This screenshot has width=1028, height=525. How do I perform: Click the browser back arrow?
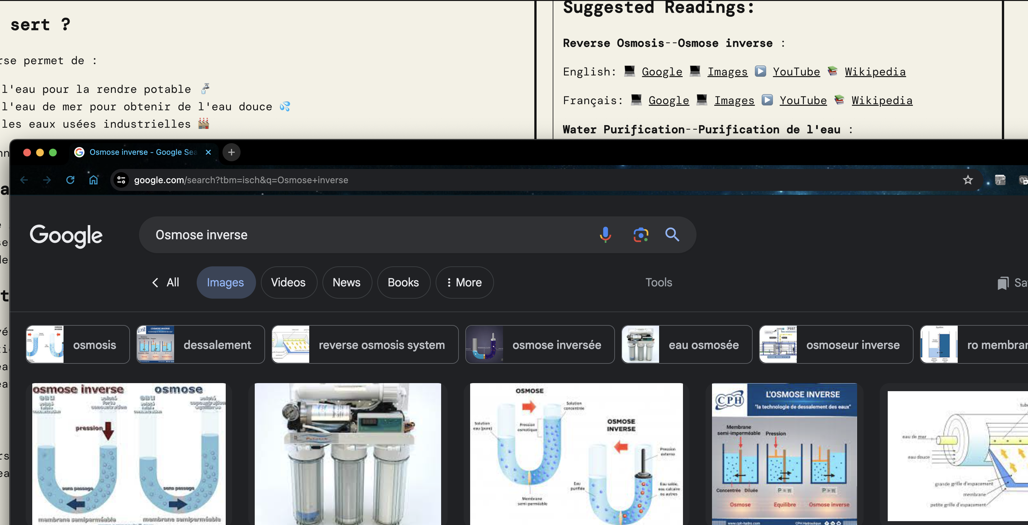24,180
